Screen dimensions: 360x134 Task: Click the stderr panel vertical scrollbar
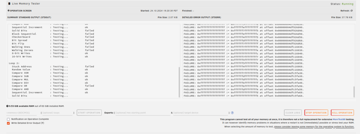pyautogui.click(x=354, y=92)
